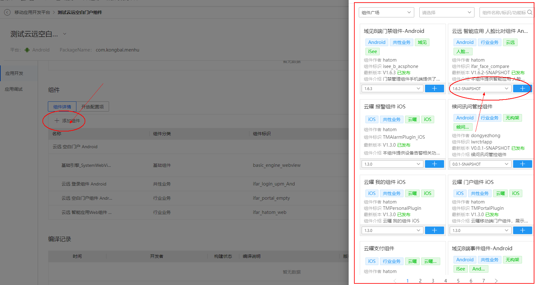Go back using the circled arrow icon
The image size is (535, 285).
click(7, 12)
